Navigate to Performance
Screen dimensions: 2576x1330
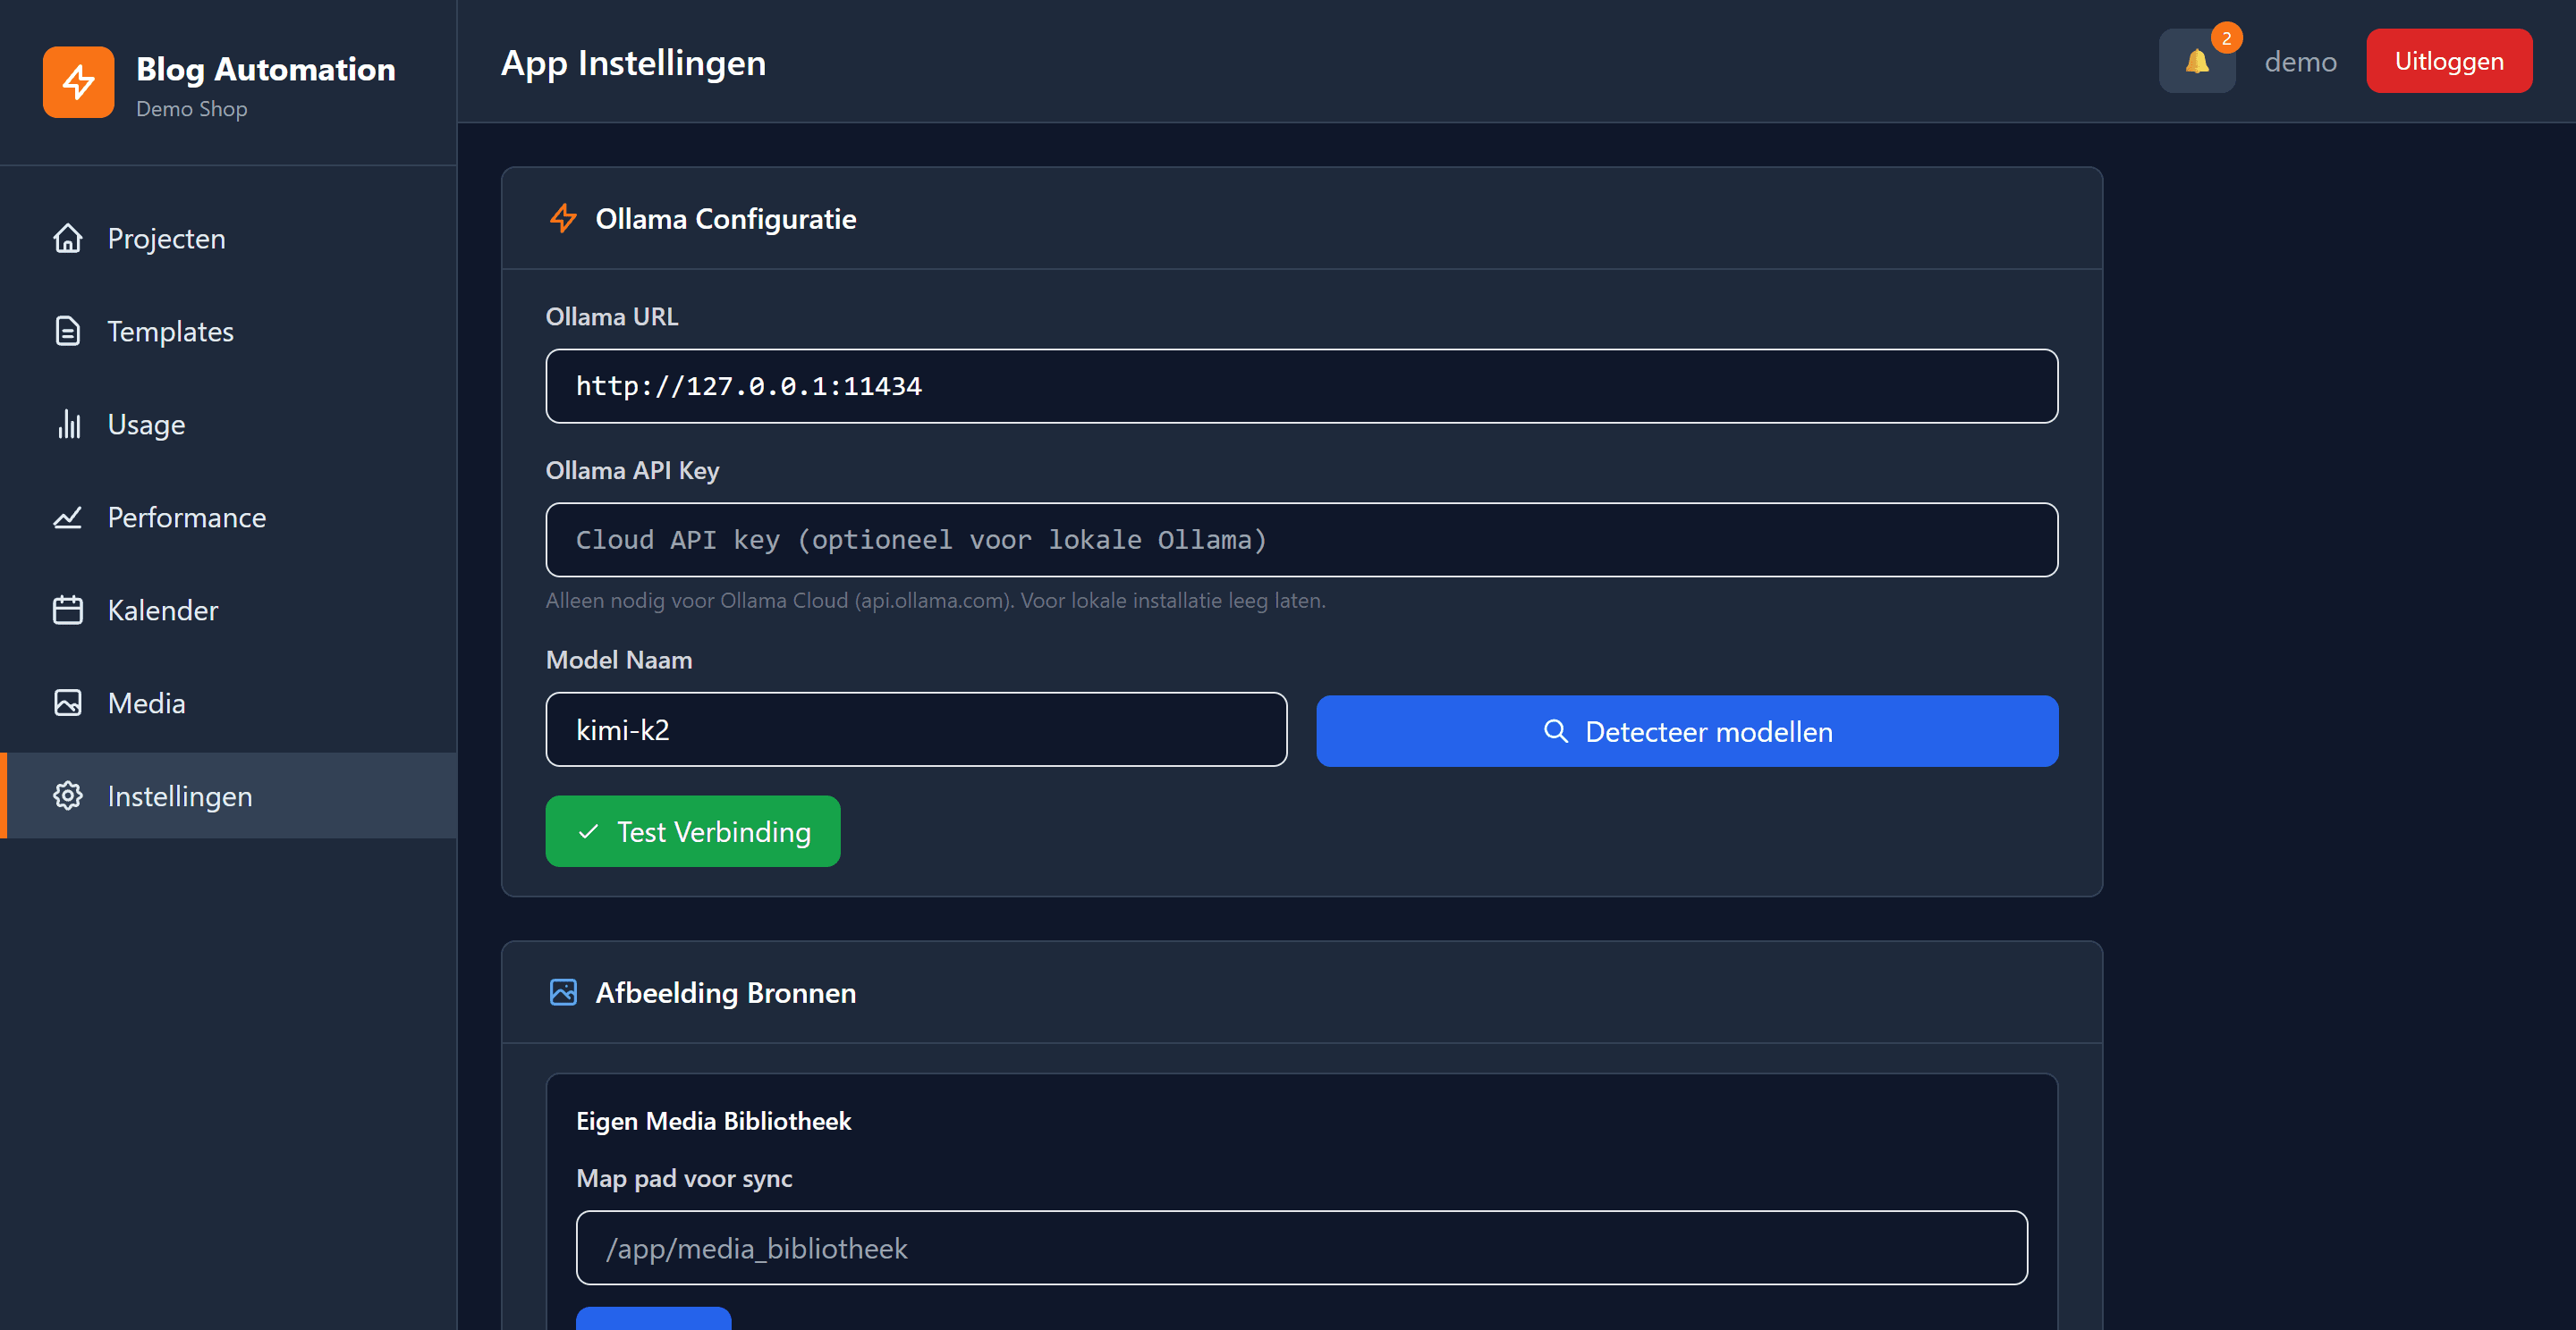pos(229,517)
